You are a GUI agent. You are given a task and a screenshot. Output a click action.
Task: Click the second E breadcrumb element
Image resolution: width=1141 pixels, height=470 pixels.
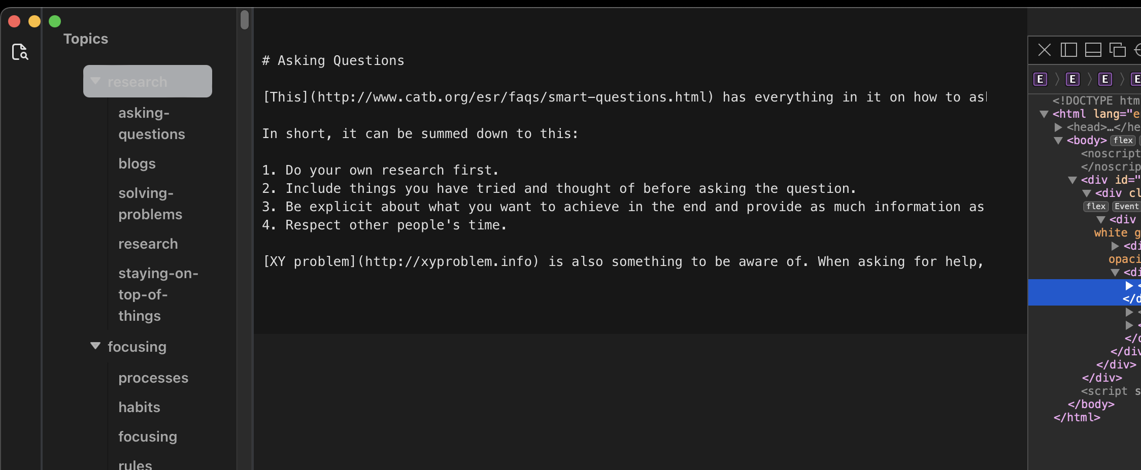point(1072,79)
